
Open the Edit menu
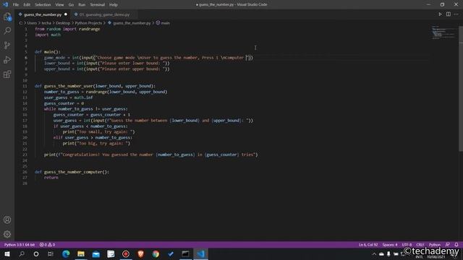(x=27, y=5)
